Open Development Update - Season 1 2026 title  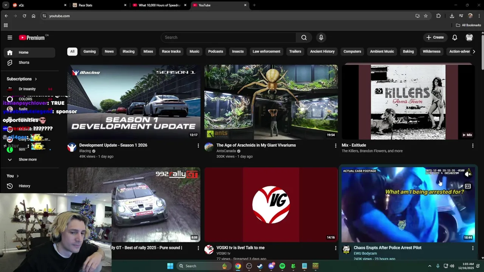[x=113, y=145]
